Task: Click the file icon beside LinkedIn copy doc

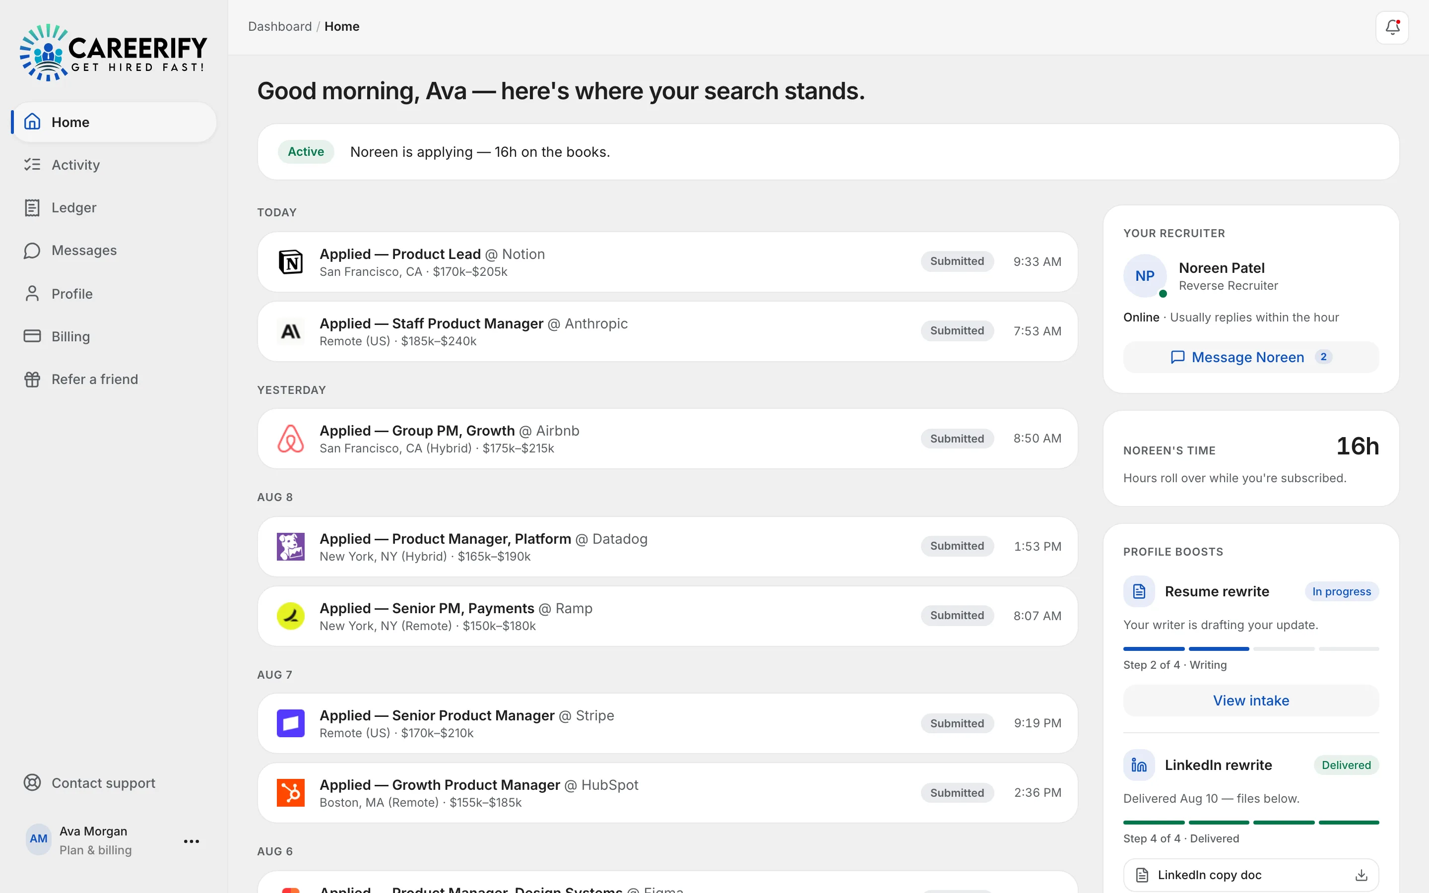Action: [1142, 875]
